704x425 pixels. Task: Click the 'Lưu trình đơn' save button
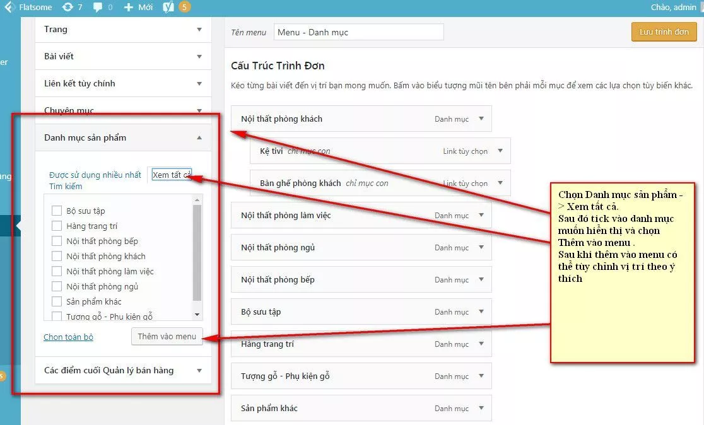pyautogui.click(x=664, y=31)
